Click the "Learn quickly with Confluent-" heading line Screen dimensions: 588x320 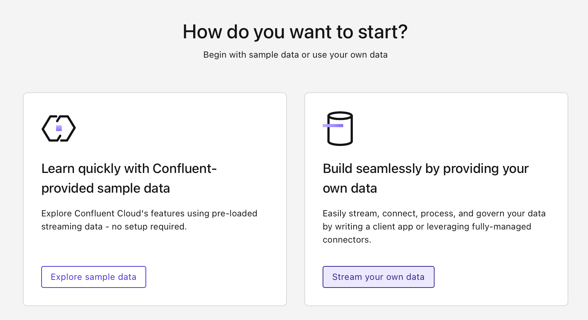click(129, 169)
